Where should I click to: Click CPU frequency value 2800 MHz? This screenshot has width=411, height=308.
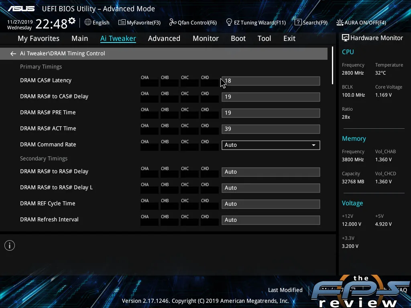353,73
